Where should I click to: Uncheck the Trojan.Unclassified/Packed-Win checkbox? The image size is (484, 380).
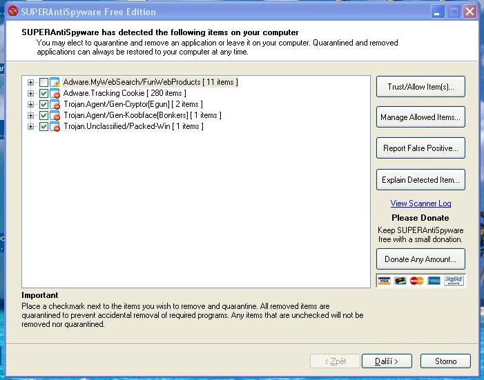[x=43, y=126]
